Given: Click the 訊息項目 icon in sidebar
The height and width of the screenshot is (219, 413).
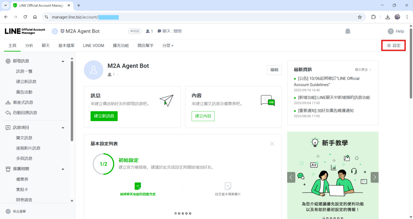Looking at the screenshot, I should pyautogui.click(x=8, y=128).
